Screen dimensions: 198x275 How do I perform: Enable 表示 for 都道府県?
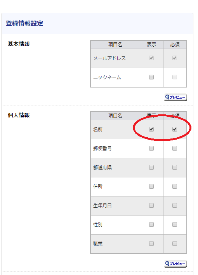pyautogui.click(x=151, y=167)
